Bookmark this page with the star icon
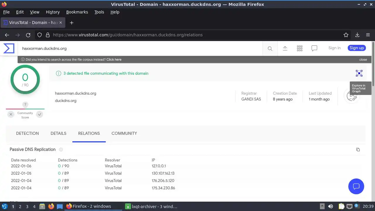Viewport: 375px width, 211px height. pos(346,35)
